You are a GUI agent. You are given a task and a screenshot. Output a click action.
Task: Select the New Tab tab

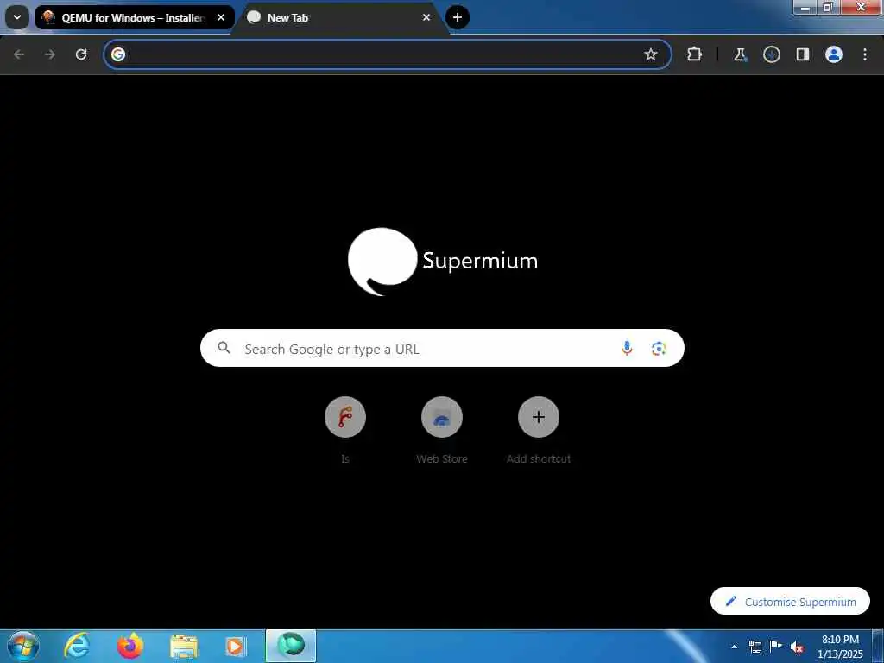[x=340, y=17]
